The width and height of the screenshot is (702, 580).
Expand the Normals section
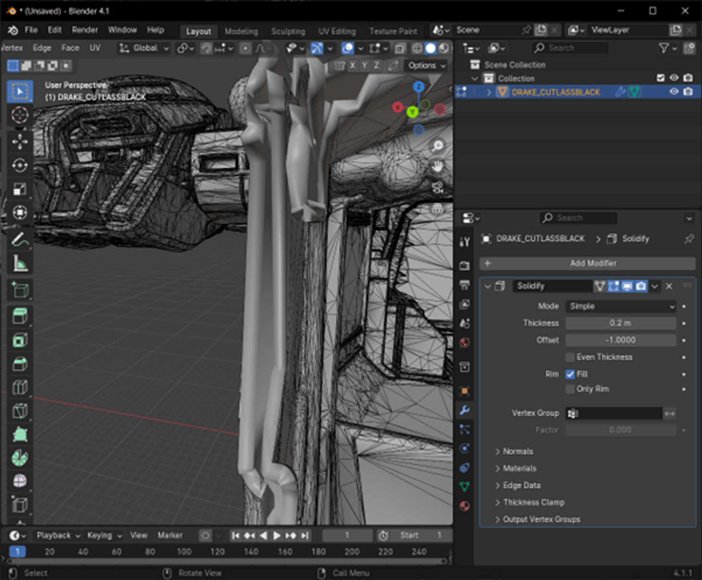coord(518,451)
